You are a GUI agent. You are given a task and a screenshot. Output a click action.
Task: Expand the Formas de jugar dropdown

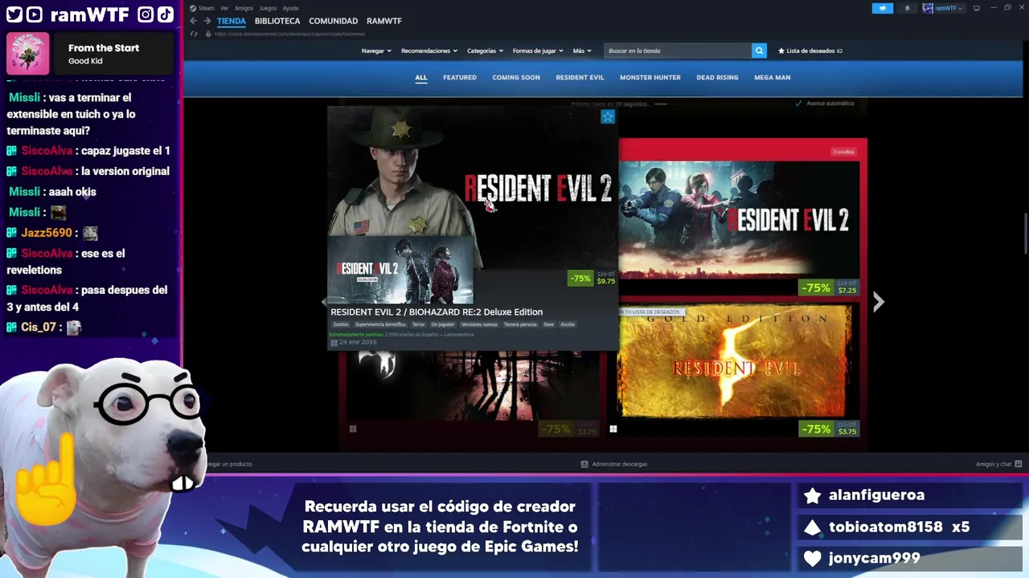pyautogui.click(x=538, y=51)
